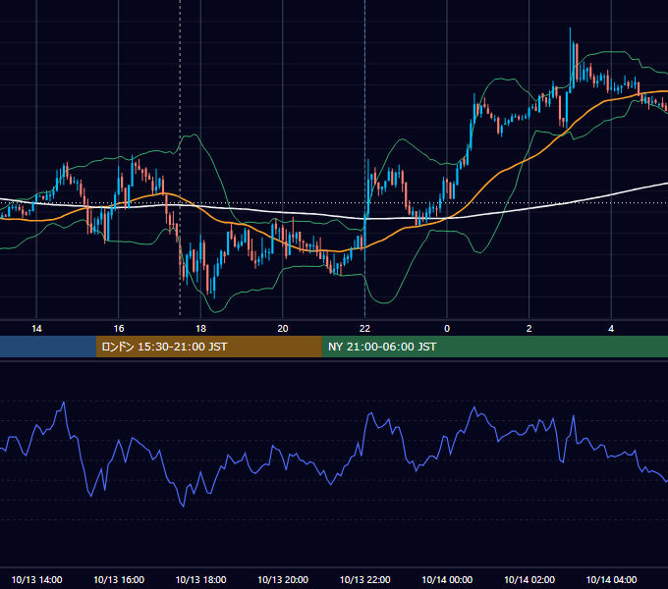Click the 14 hour label on the axis
The image size is (668, 589).
coord(36,329)
